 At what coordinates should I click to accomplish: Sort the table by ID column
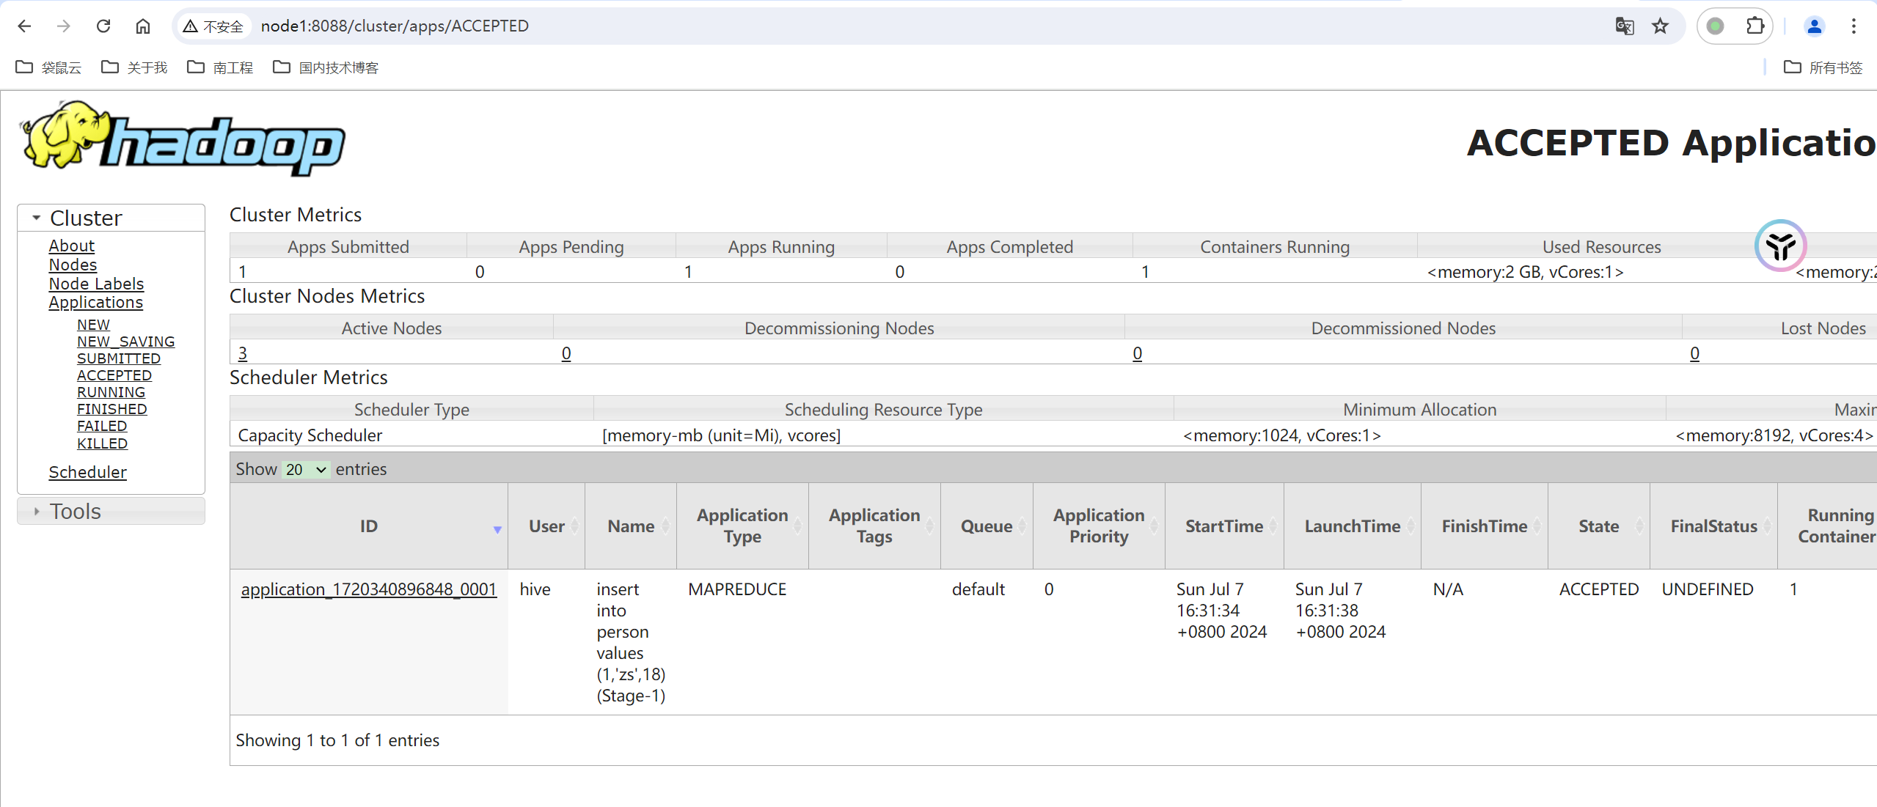click(369, 526)
